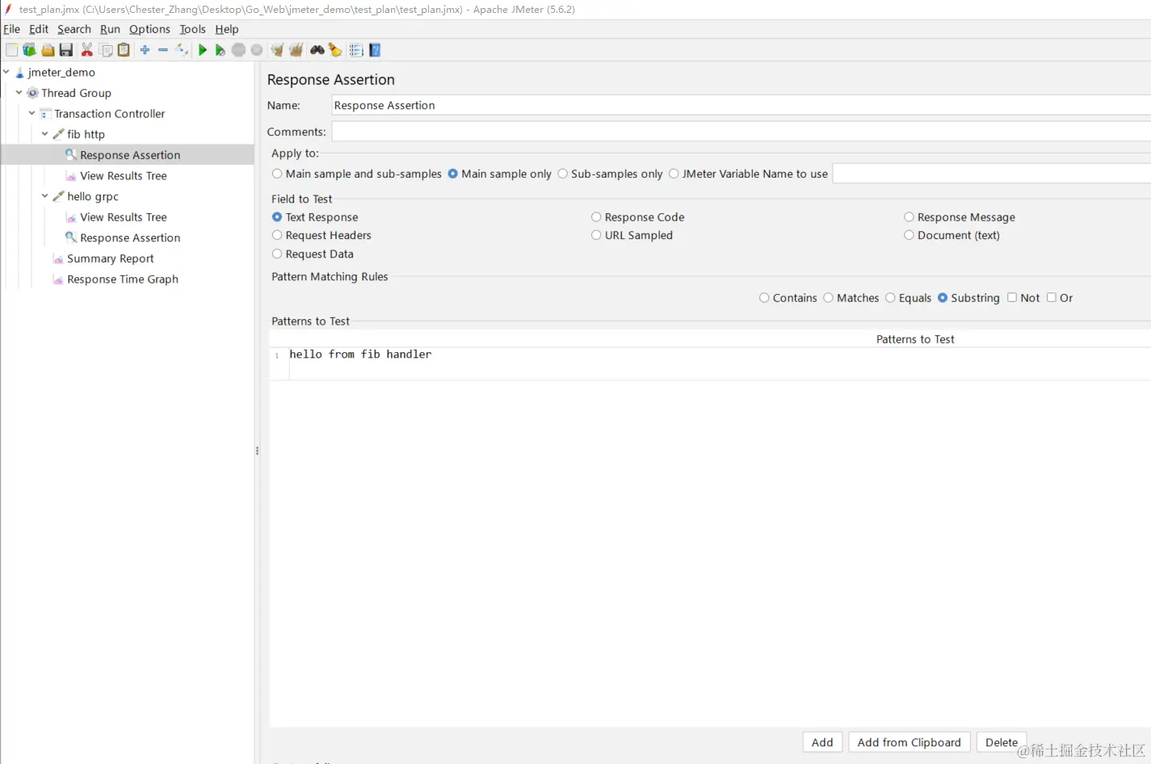
Task: Open the Search menu
Action: [74, 29]
